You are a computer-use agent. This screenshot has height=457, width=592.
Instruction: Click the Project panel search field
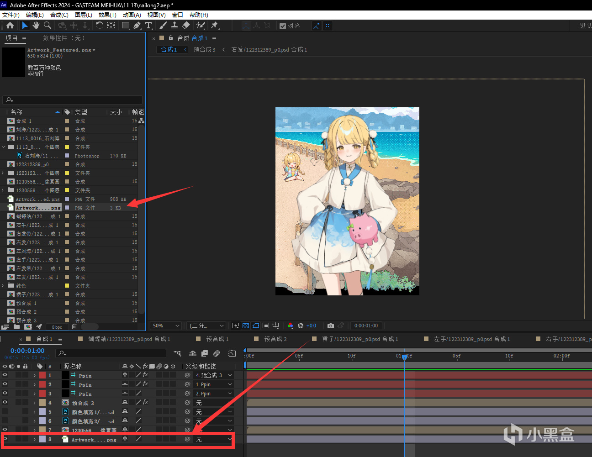(73, 100)
